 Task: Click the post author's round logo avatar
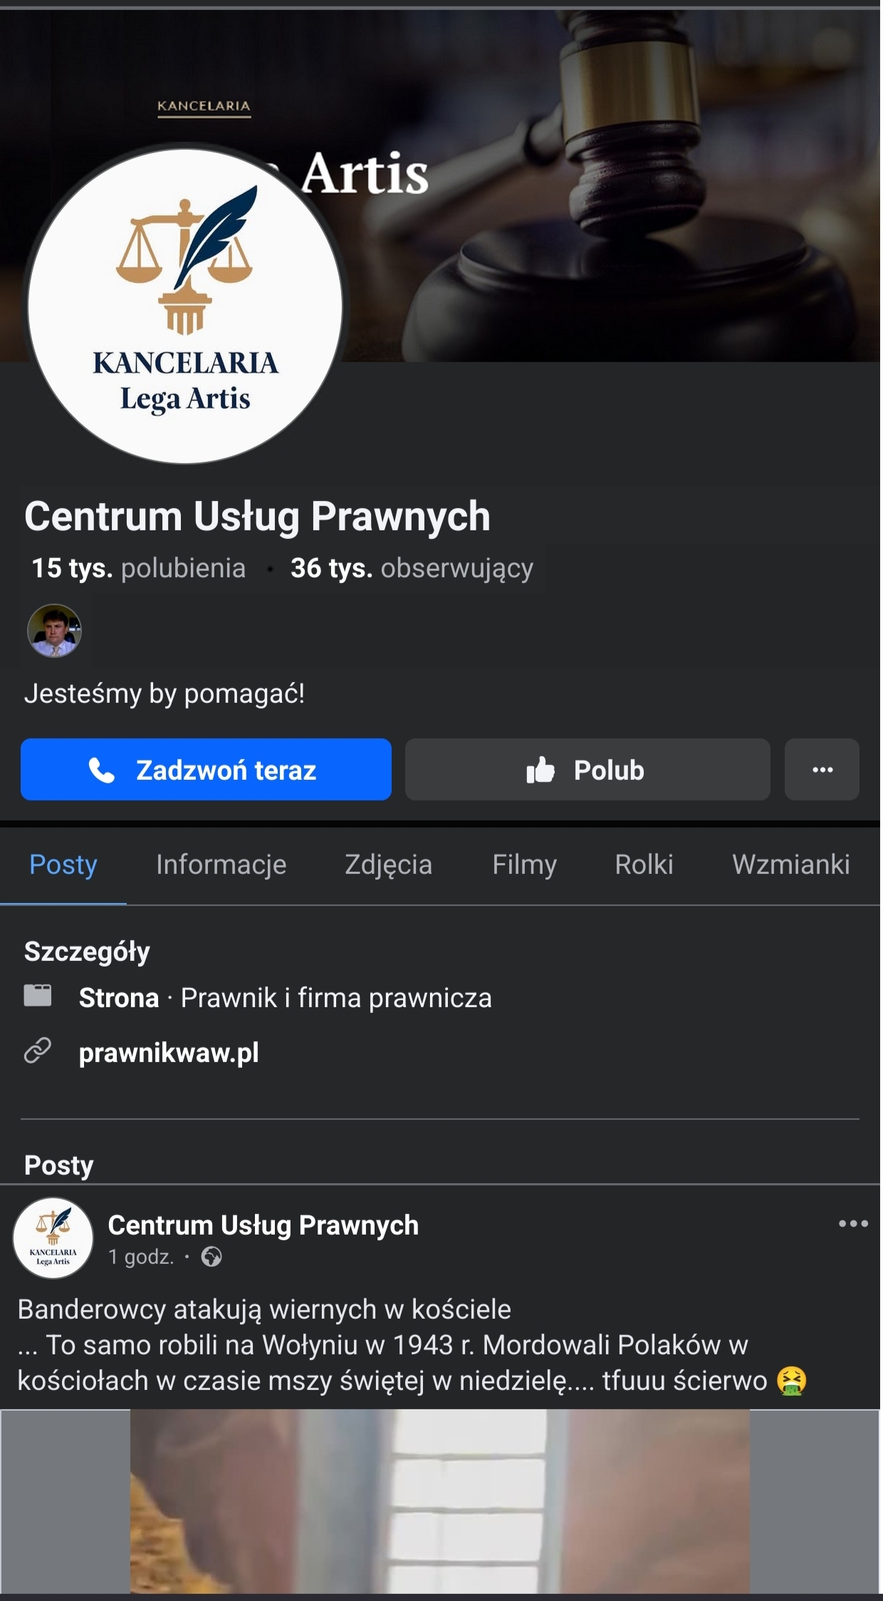pos(53,1238)
